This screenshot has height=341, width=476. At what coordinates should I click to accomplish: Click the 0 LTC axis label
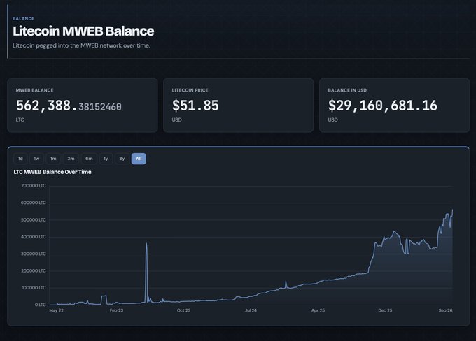[x=41, y=305]
